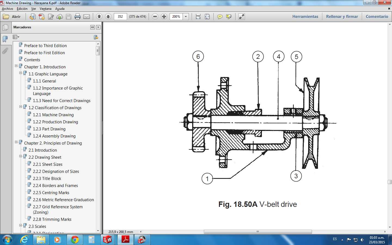This screenshot has height=245, width=392.
Task: Click the sign and fill document icon
Action: click(51, 17)
